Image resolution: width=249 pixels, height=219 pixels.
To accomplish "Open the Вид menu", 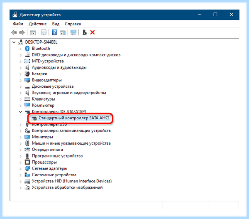I will [x=56, y=24].
